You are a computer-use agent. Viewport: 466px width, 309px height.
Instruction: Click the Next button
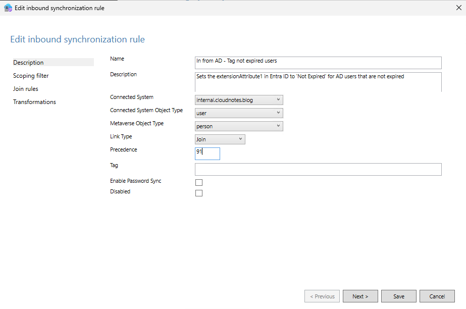coord(360,296)
